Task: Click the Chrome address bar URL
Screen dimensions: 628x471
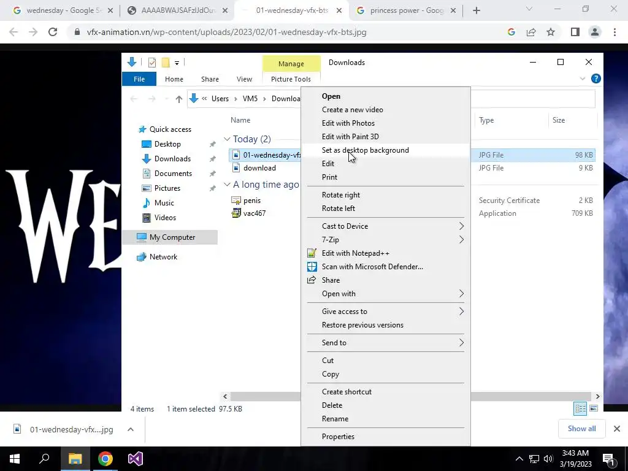Action: tap(226, 32)
